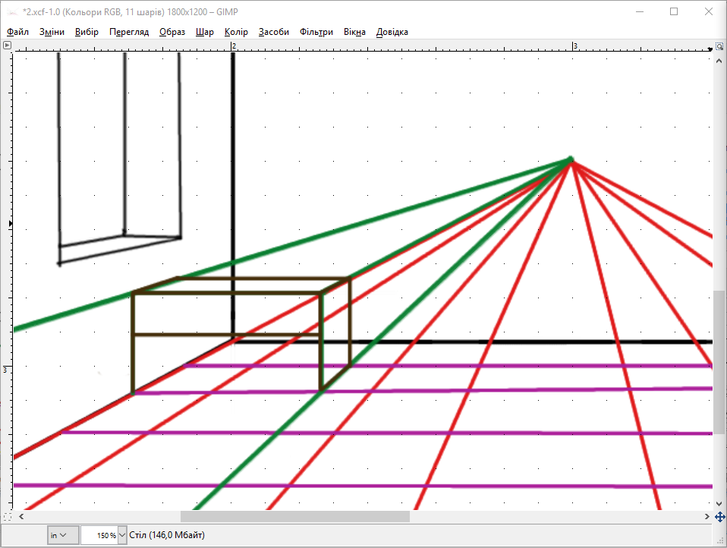Screen dimensions: 727x548
Task: Toggle the Quick Mask button at bottom left
Action: 7,516
